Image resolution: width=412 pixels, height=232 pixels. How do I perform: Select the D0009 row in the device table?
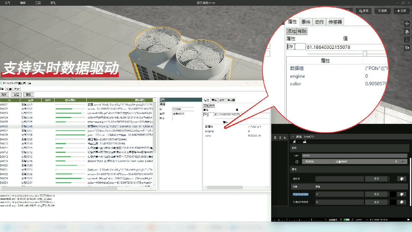[x=76, y=139]
